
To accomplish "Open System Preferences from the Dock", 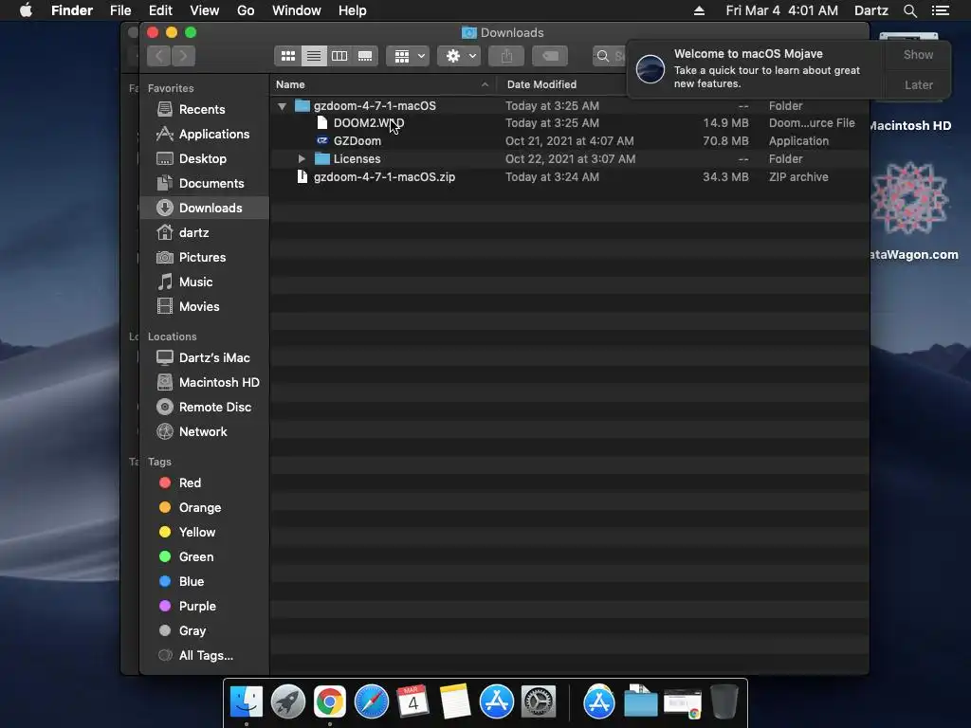I will 539,702.
